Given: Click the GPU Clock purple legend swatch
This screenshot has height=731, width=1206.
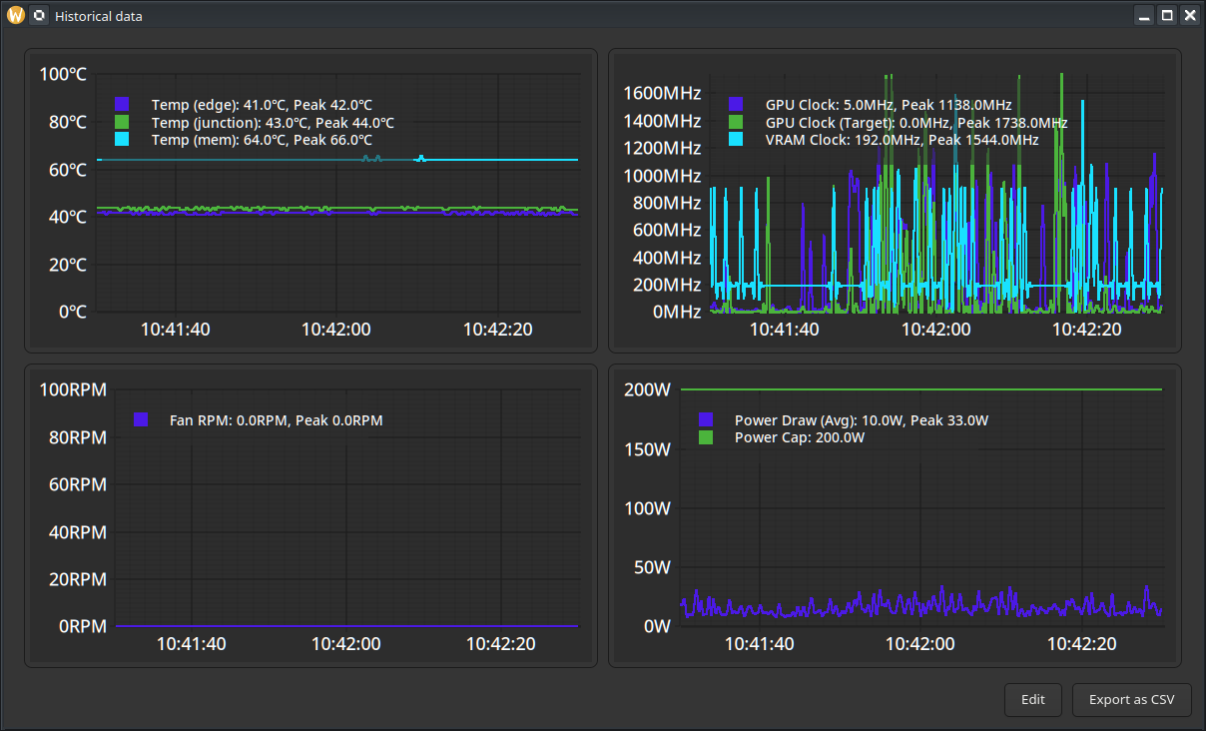Looking at the screenshot, I should 736,104.
